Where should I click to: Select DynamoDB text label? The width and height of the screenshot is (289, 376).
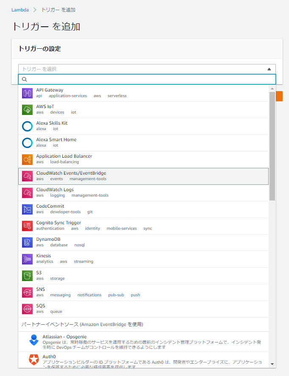click(x=48, y=240)
